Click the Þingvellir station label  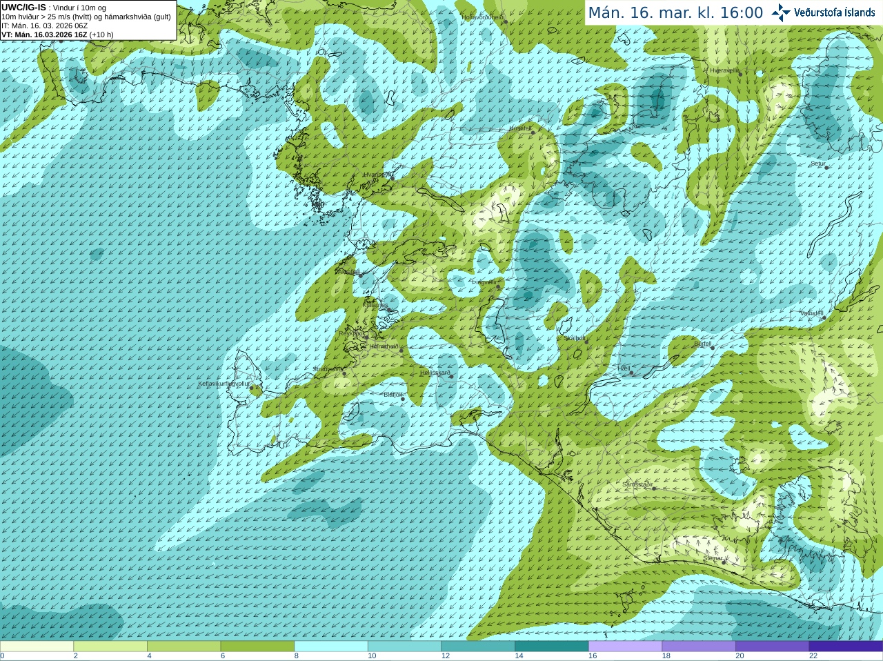[x=484, y=282]
